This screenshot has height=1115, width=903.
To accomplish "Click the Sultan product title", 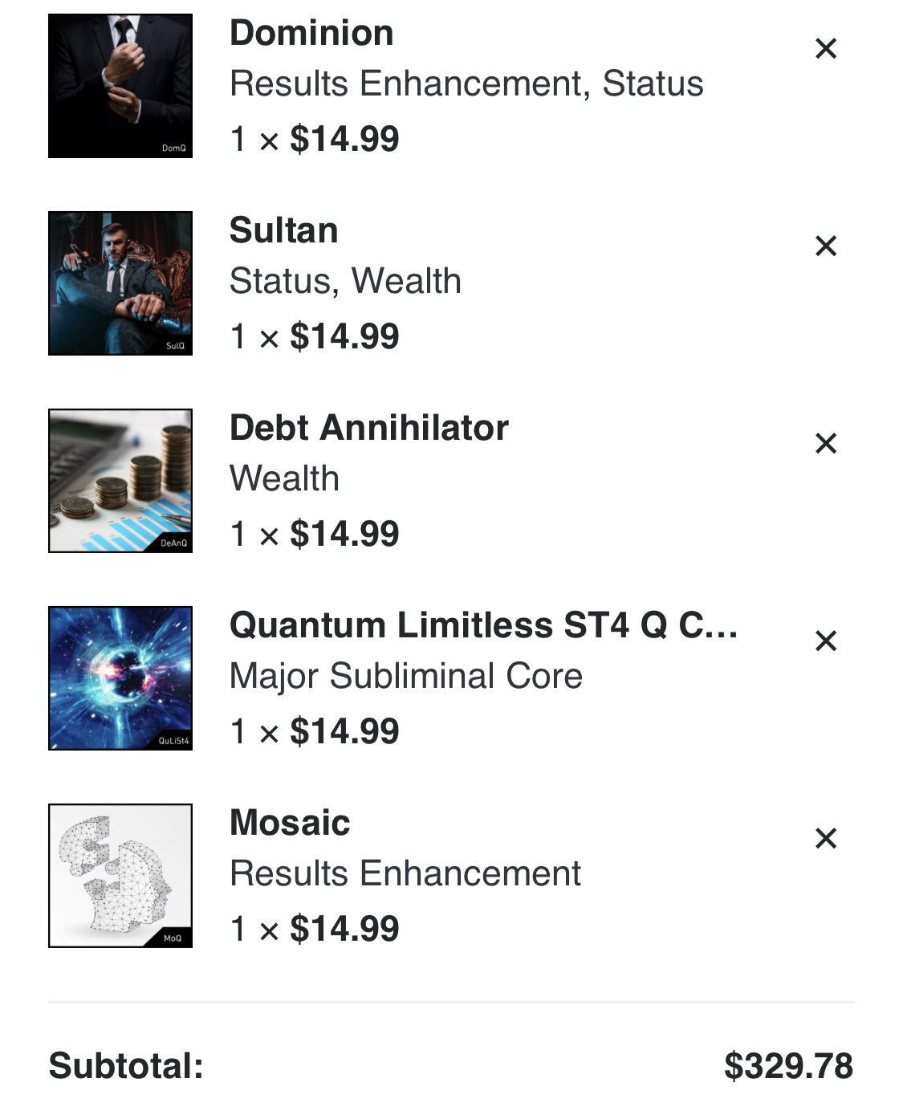I will [283, 231].
